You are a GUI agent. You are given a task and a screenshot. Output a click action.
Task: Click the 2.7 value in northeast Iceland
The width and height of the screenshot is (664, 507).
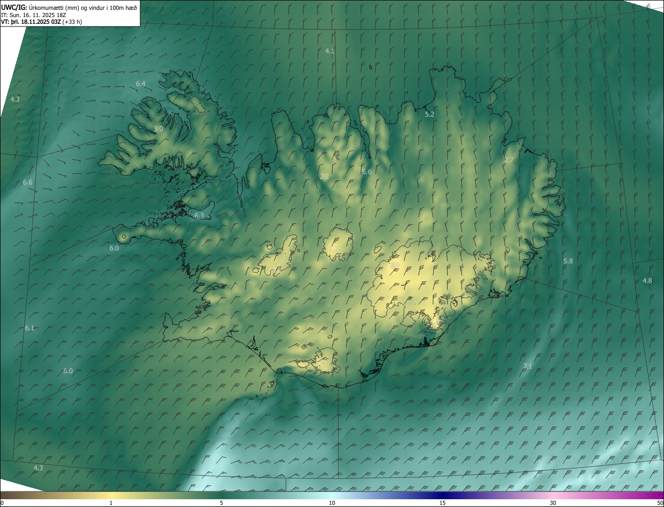509,160
